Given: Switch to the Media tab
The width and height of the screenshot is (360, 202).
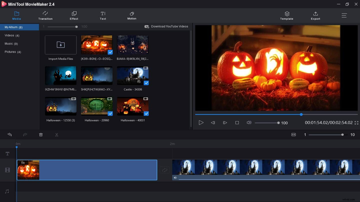Looking at the screenshot, I should click(x=16, y=15).
